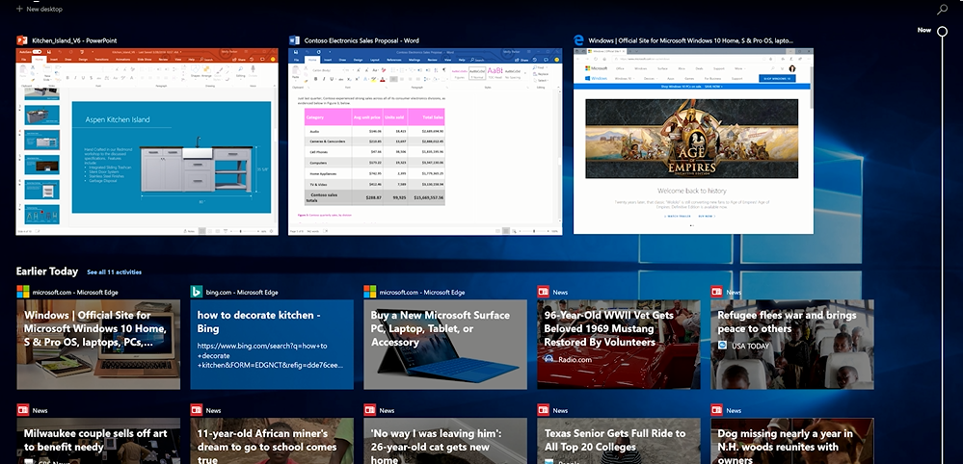Select the Now marker on the timeline
Viewport: 963px width, 464px height.
click(x=942, y=31)
